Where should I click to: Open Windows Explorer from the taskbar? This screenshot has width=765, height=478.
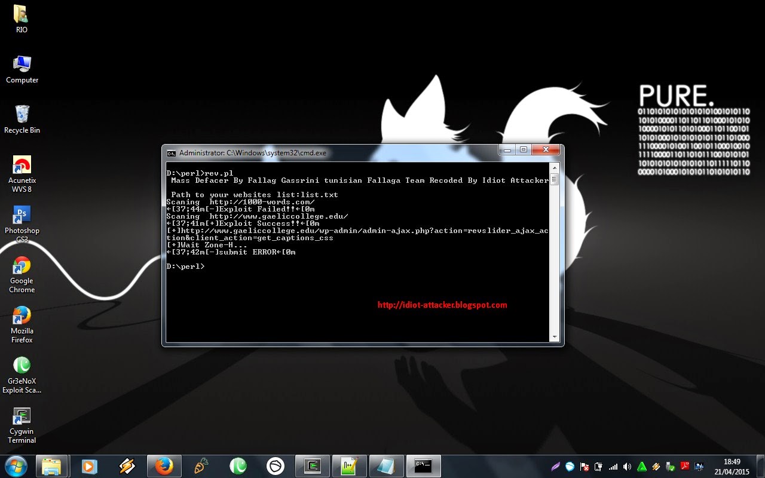point(52,465)
